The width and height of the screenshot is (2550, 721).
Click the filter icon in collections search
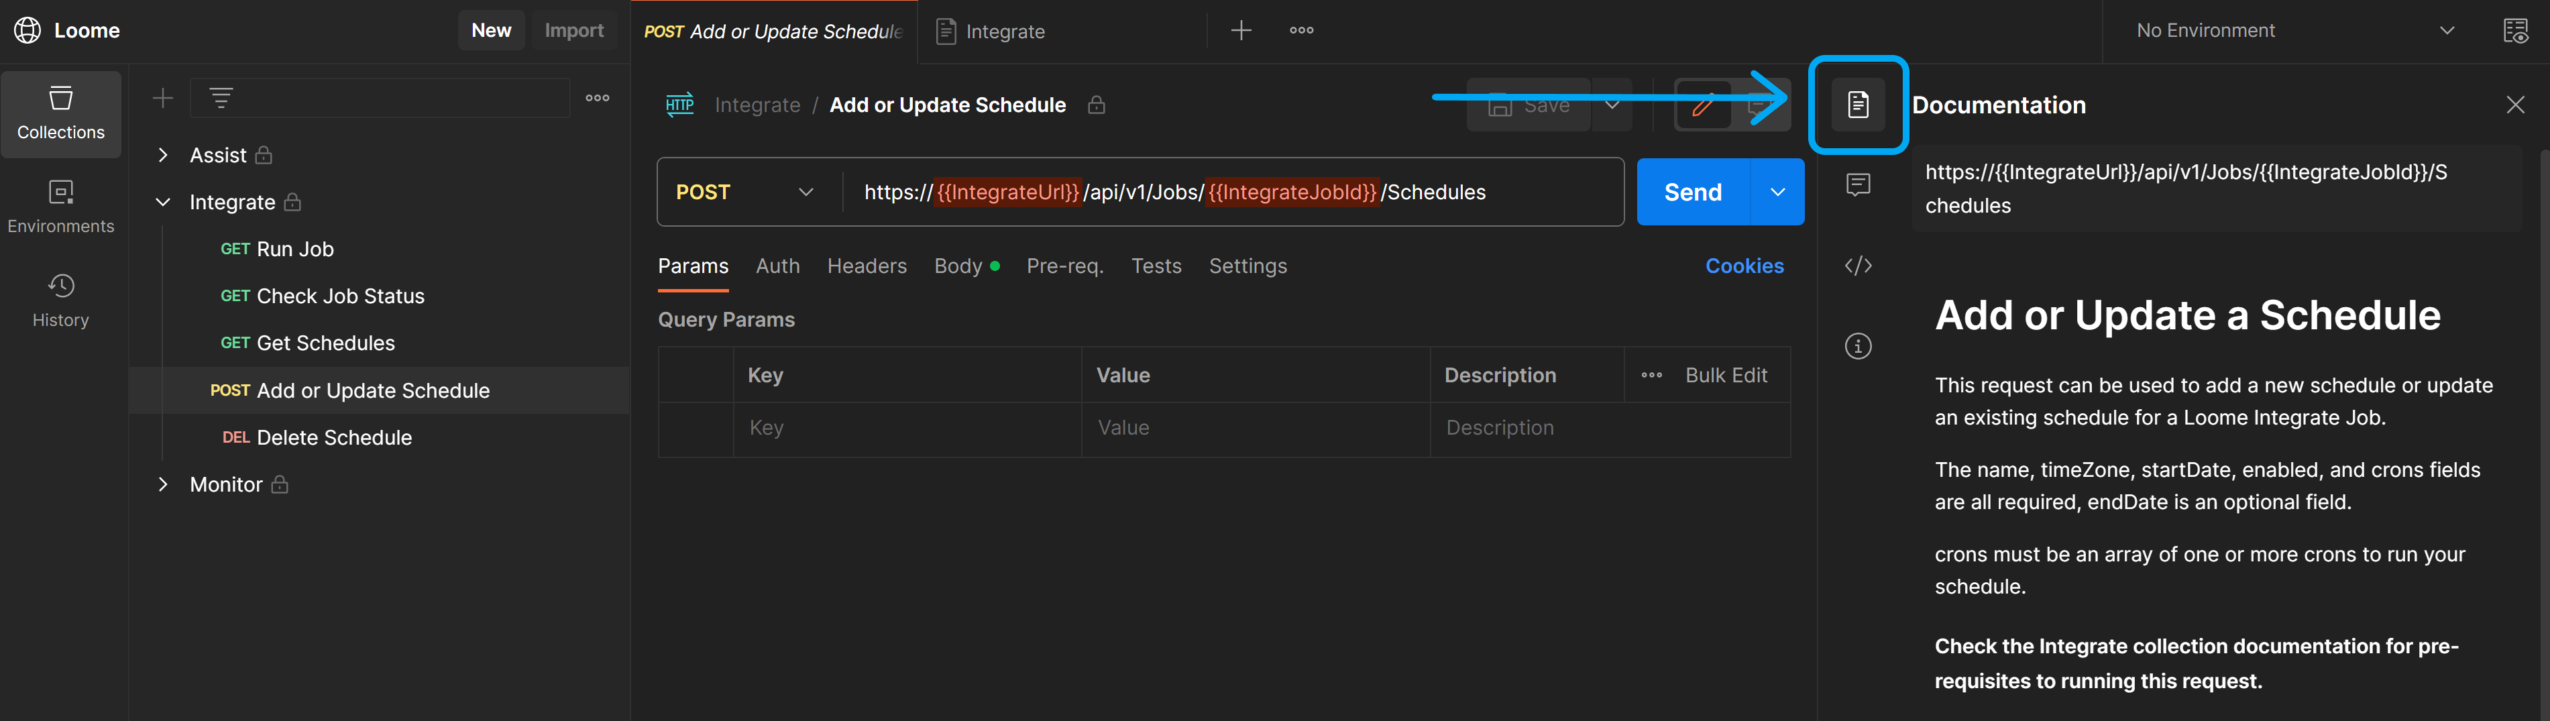[221, 98]
